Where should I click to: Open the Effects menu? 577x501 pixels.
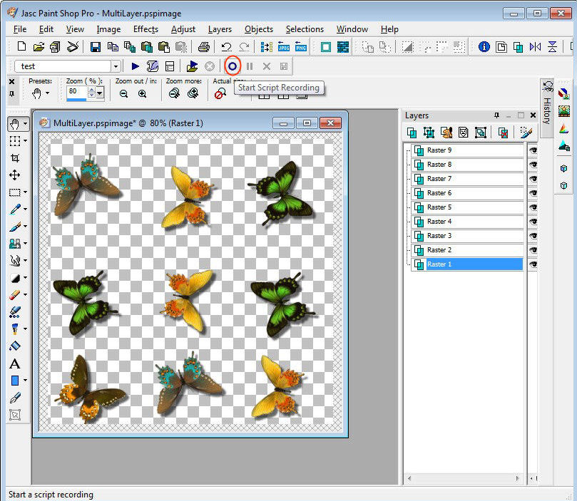(x=145, y=29)
